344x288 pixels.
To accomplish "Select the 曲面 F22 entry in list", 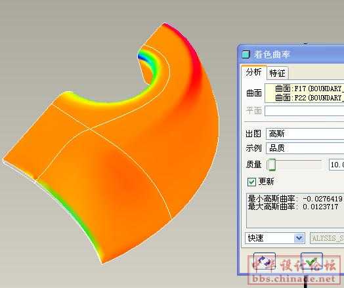I will [309, 98].
